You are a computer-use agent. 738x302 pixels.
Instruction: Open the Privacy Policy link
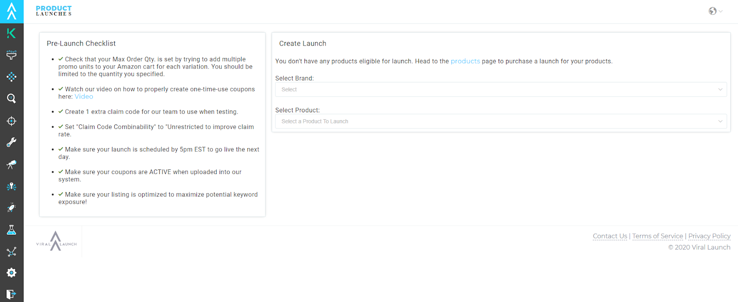(x=709, y=236)
